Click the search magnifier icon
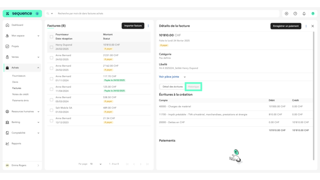The width and height of the screenshot is (320, 180). [x=48, y=13]
